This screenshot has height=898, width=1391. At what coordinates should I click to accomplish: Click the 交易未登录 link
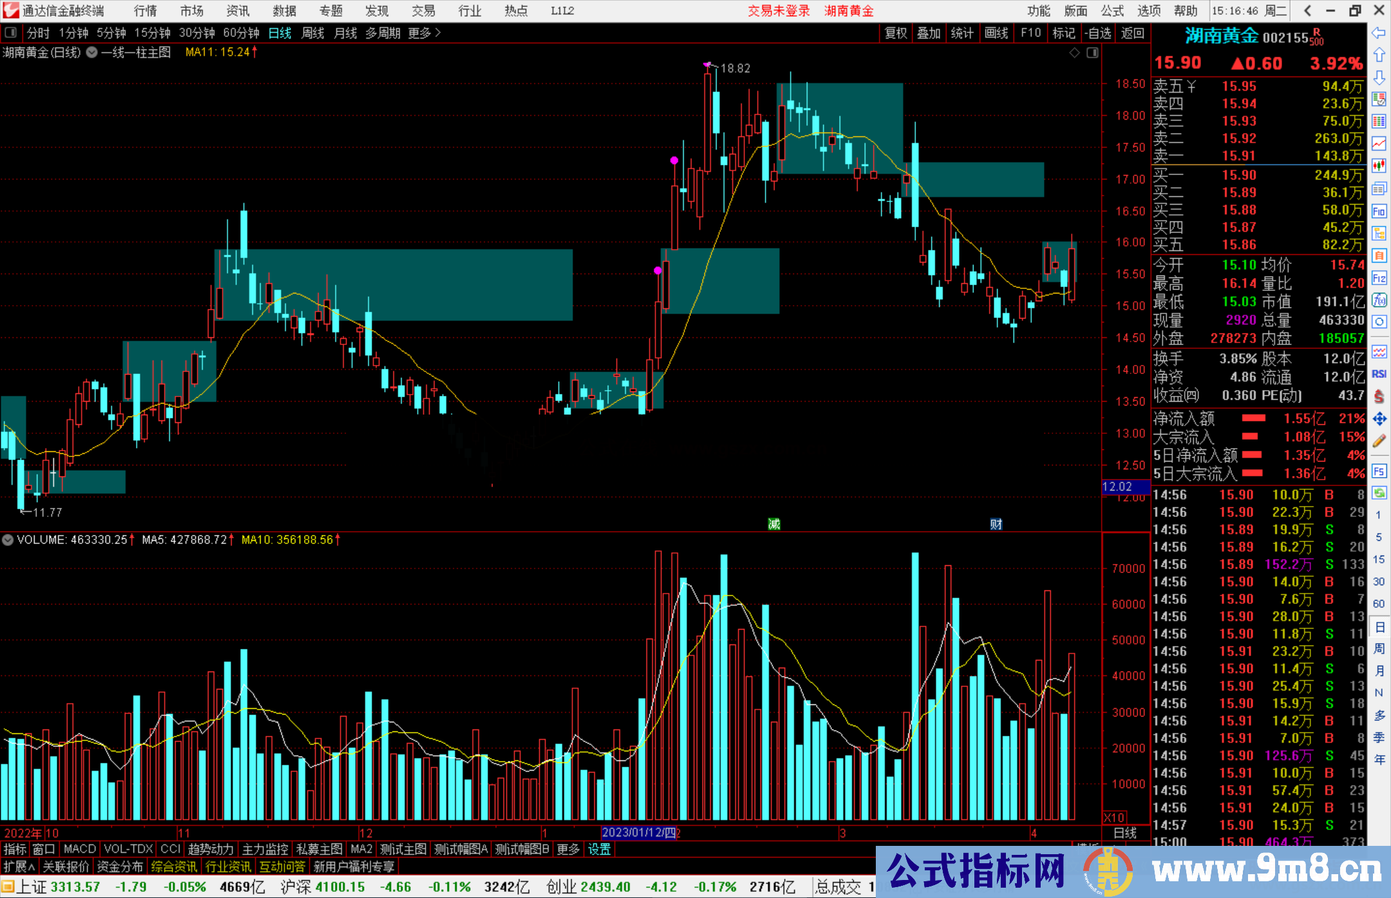coord(778,10)
